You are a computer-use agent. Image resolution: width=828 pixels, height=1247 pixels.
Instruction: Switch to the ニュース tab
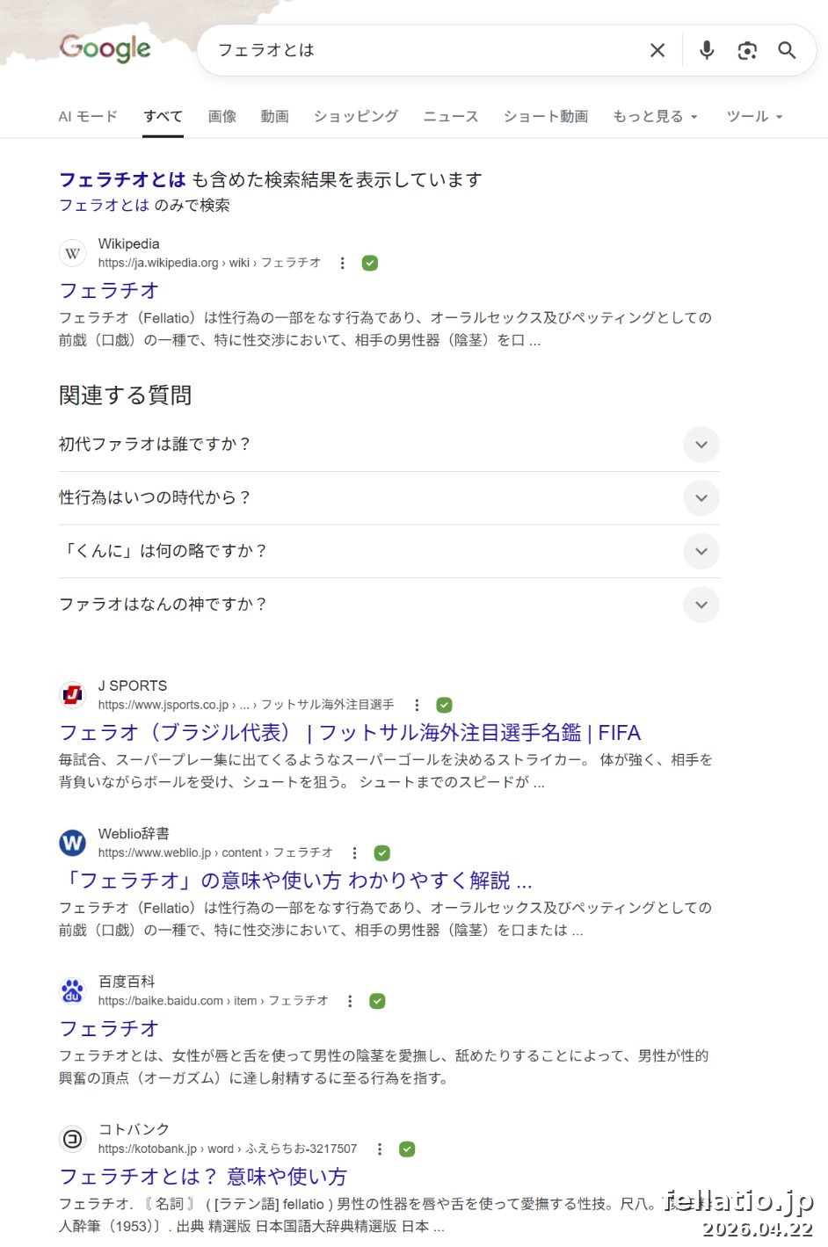450,116
